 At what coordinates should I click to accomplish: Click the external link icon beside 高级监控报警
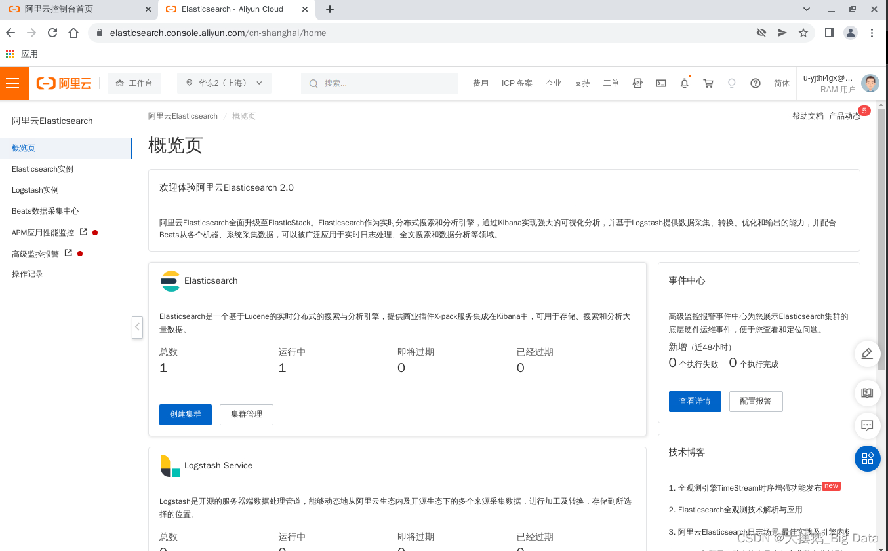pos(68,253)
